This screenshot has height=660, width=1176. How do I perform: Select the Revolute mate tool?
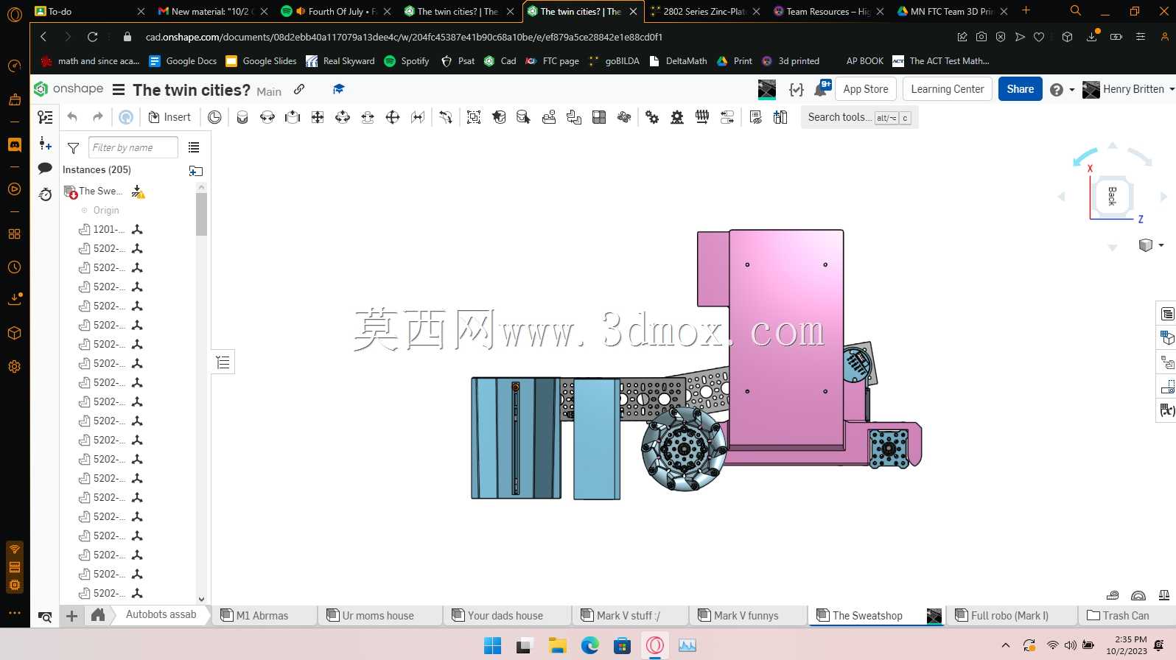(x=267, y=117)
